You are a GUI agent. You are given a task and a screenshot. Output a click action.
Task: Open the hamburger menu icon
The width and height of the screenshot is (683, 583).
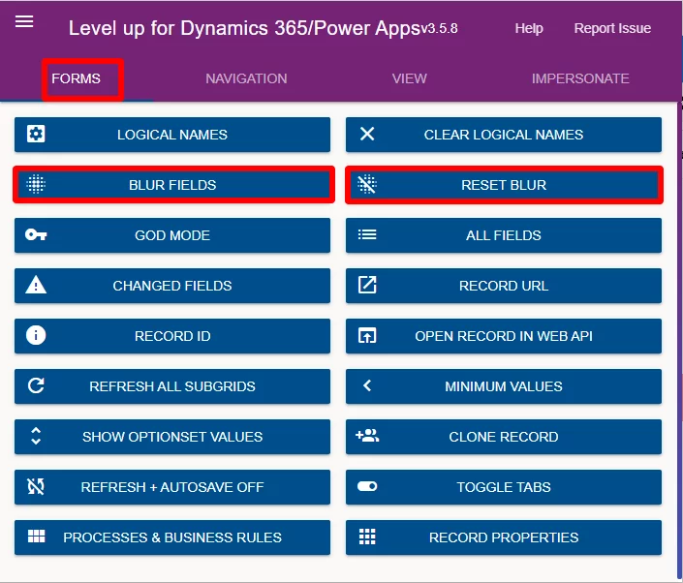pos(24,21)
